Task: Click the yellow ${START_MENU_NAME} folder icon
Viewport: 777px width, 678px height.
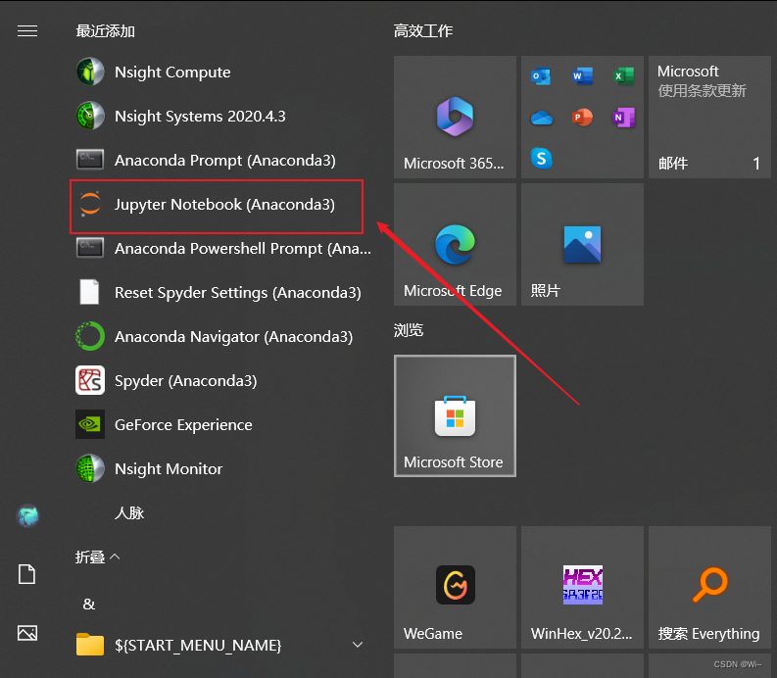Action: coord(90,645)
